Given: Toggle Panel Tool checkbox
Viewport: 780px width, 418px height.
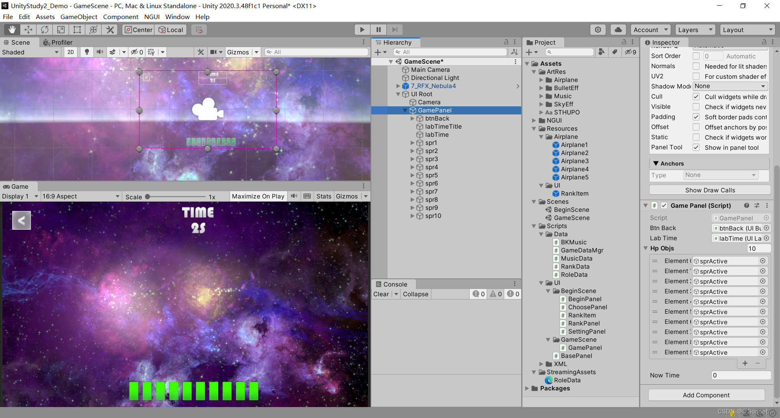Looking at the screenshot, I should (696, 147).
